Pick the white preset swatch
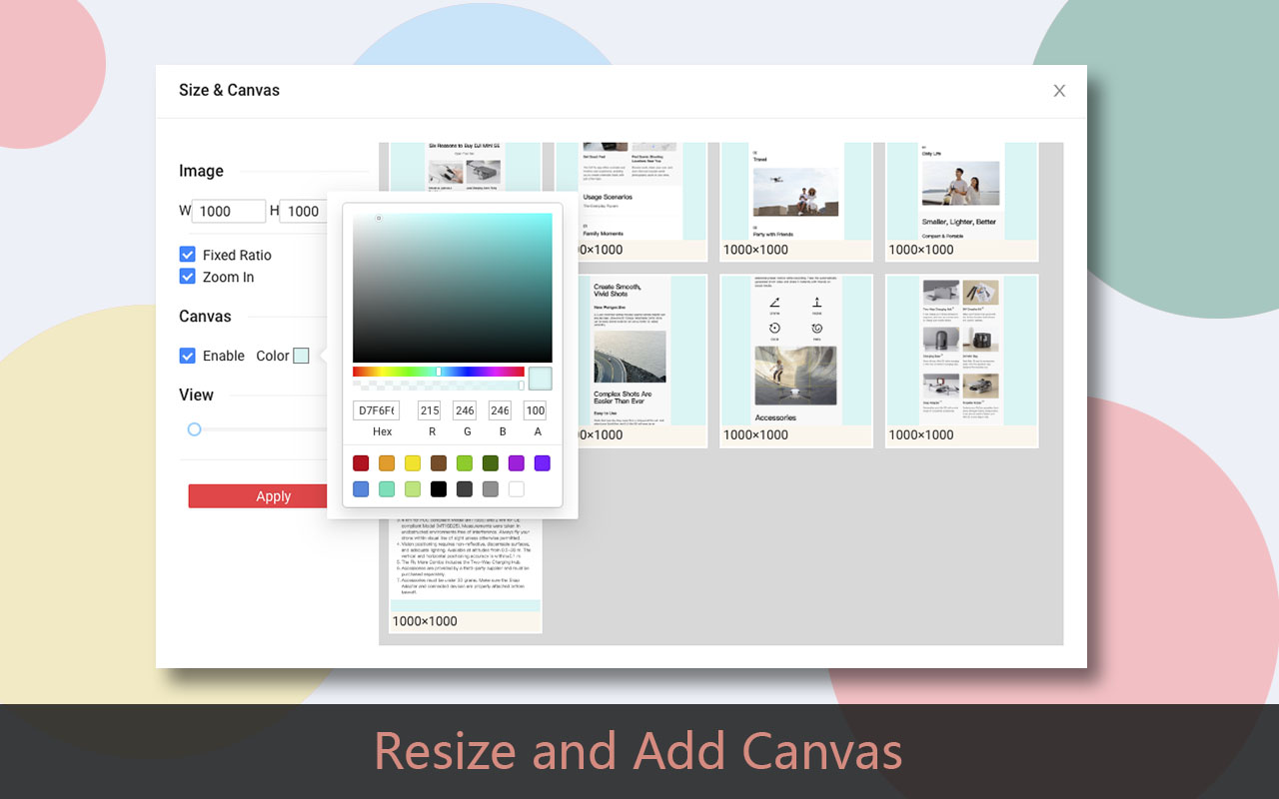This screenshot has width=1279, height=799. tap(517, 489)
